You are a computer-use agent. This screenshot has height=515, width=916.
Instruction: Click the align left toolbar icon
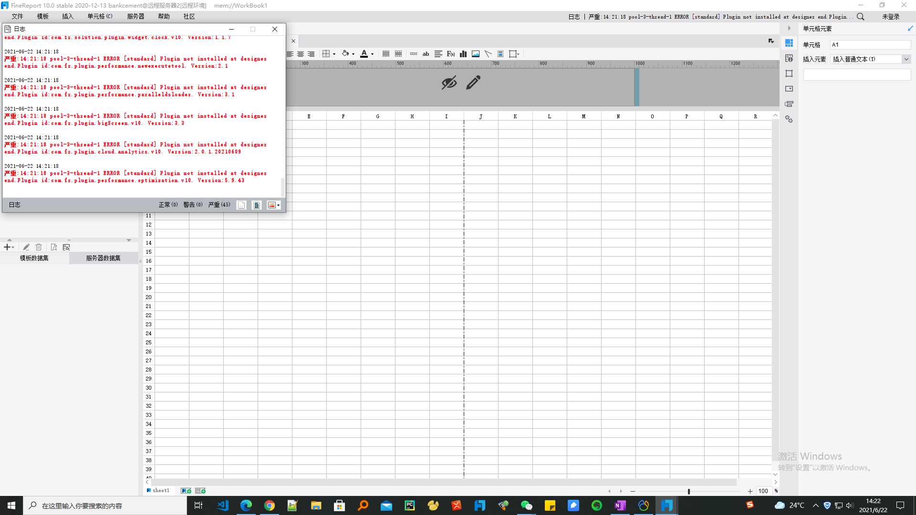[290, 54]
